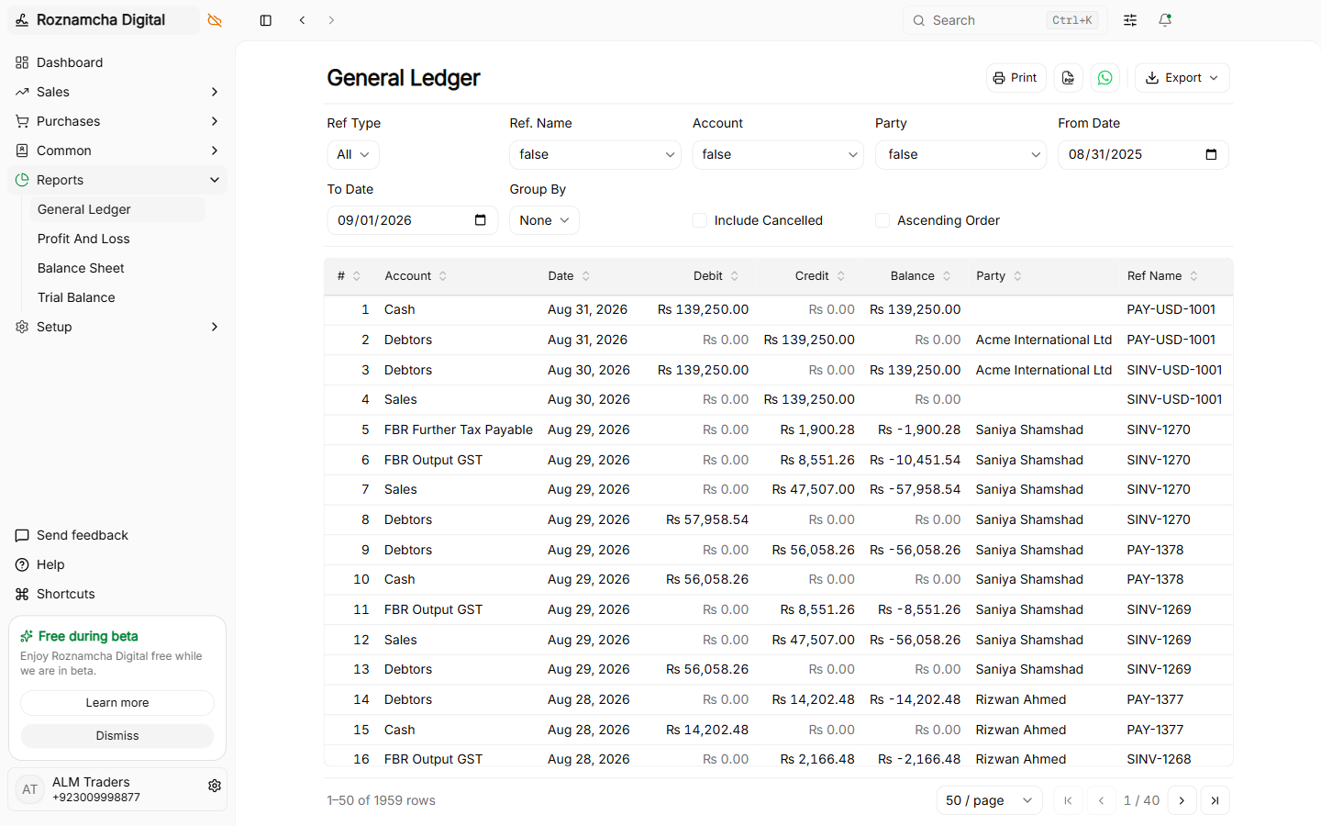This screenshot has height=826, width=1321.
Task: Collapse the Reports menu
Action: [117, 180]
